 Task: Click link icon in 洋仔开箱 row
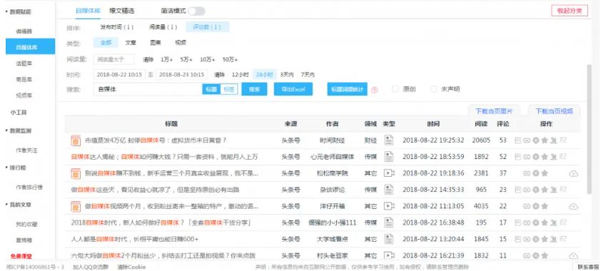(526, 206)
